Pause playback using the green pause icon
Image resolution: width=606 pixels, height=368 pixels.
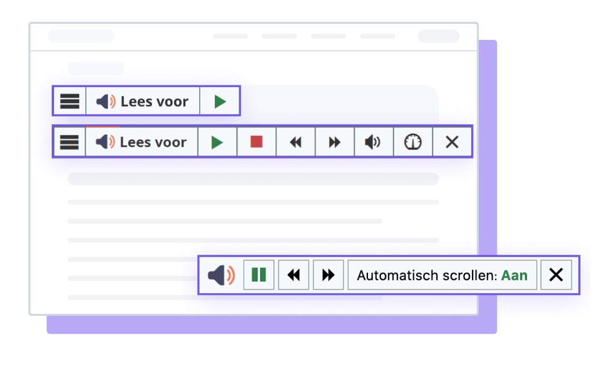(259, 275)
